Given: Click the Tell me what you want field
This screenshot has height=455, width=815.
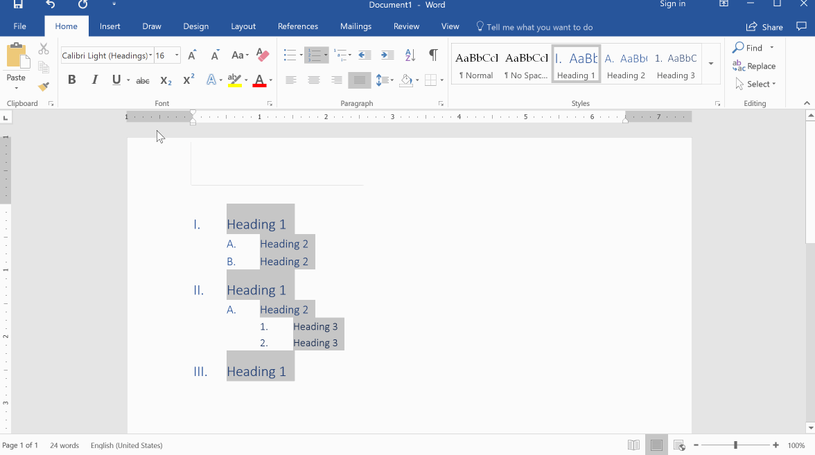Looking at the screenshot, I should (x=539, y=27).
